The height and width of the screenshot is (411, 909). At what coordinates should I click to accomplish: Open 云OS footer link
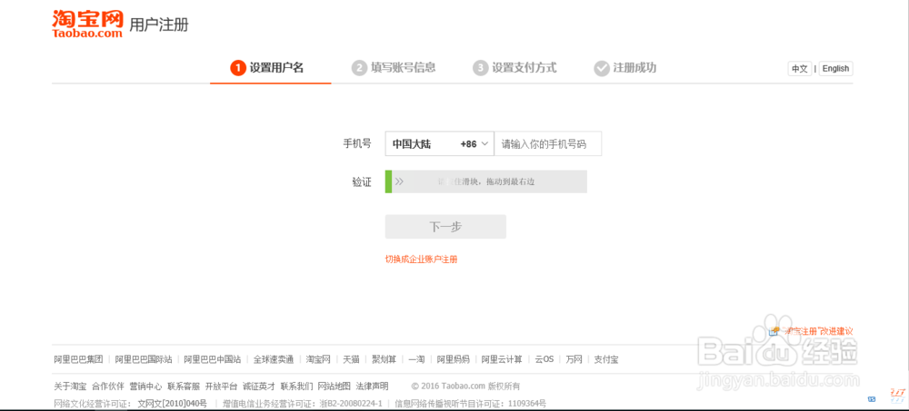click(544, 359)
